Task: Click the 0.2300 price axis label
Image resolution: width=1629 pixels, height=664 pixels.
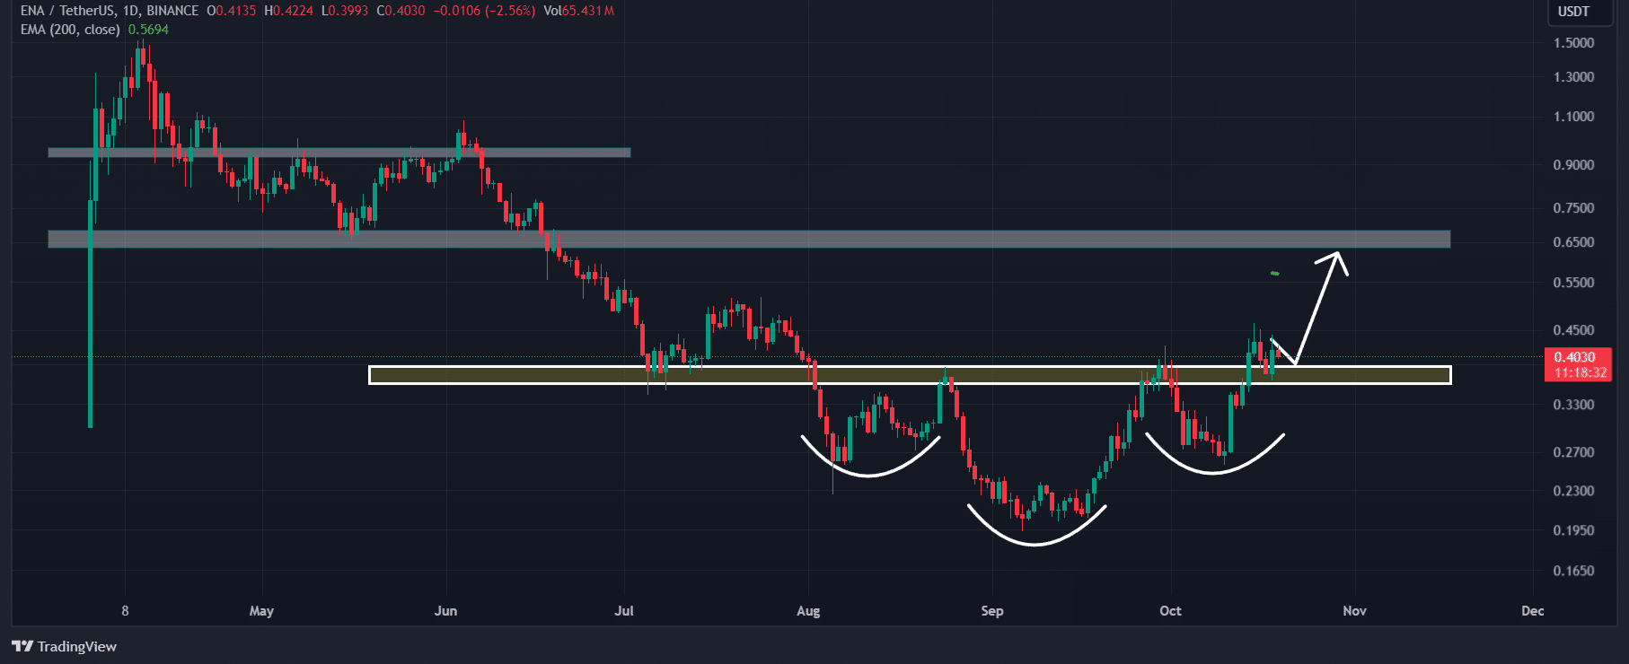Action: (1573, 491)
